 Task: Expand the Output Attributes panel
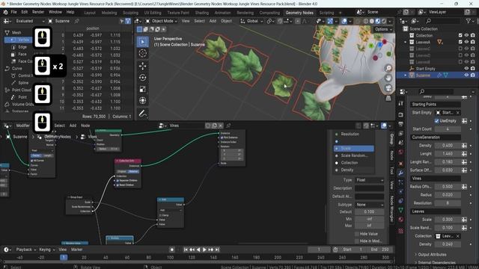(x=432, y=255)
